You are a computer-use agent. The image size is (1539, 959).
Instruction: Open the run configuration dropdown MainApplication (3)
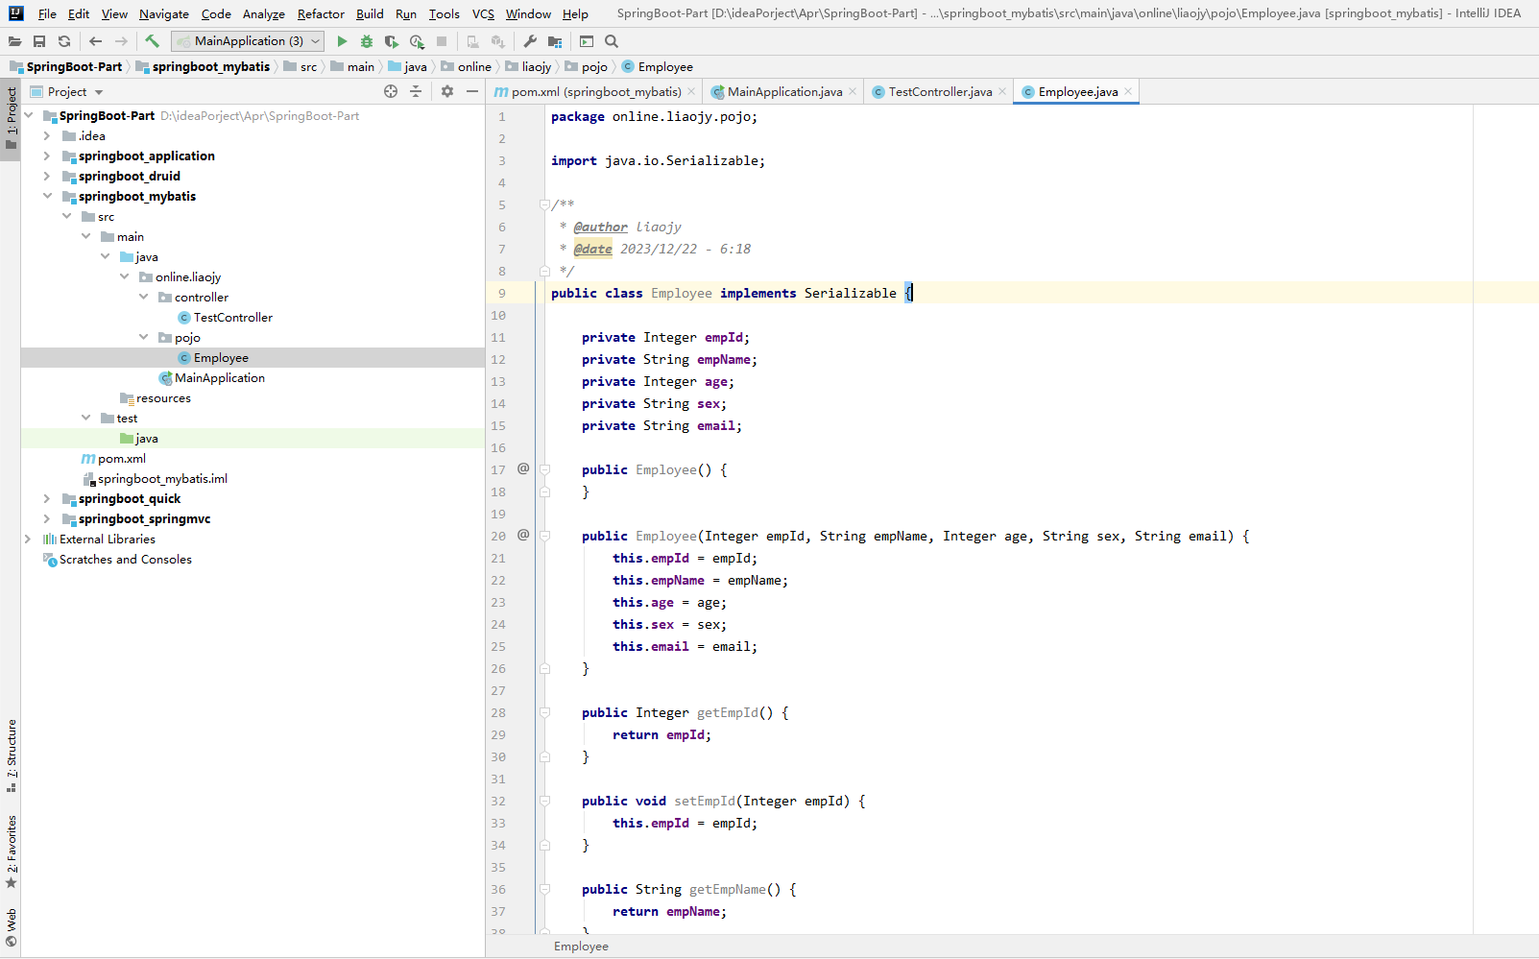[248, 41]
